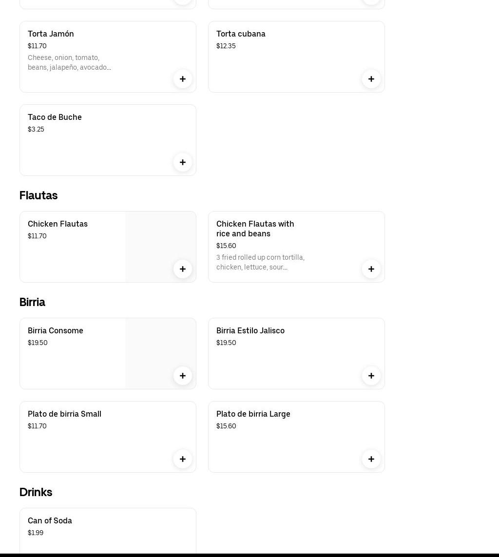Select Plato de birria Large title
Image resolution: width=499 pixels, height=557 pixels.
point(253,414)
